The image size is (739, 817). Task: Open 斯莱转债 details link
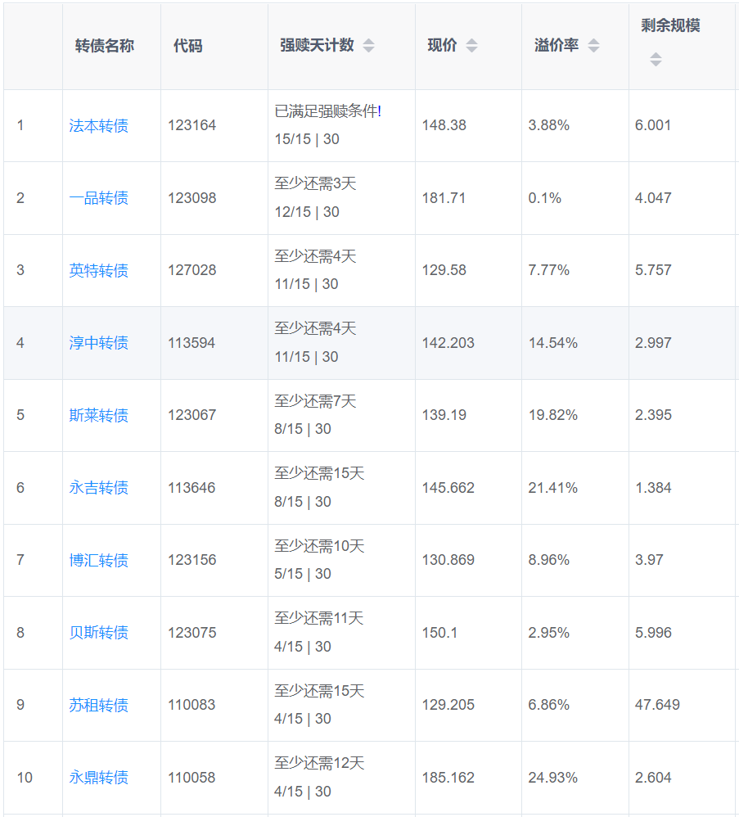(x=99, y=415)
